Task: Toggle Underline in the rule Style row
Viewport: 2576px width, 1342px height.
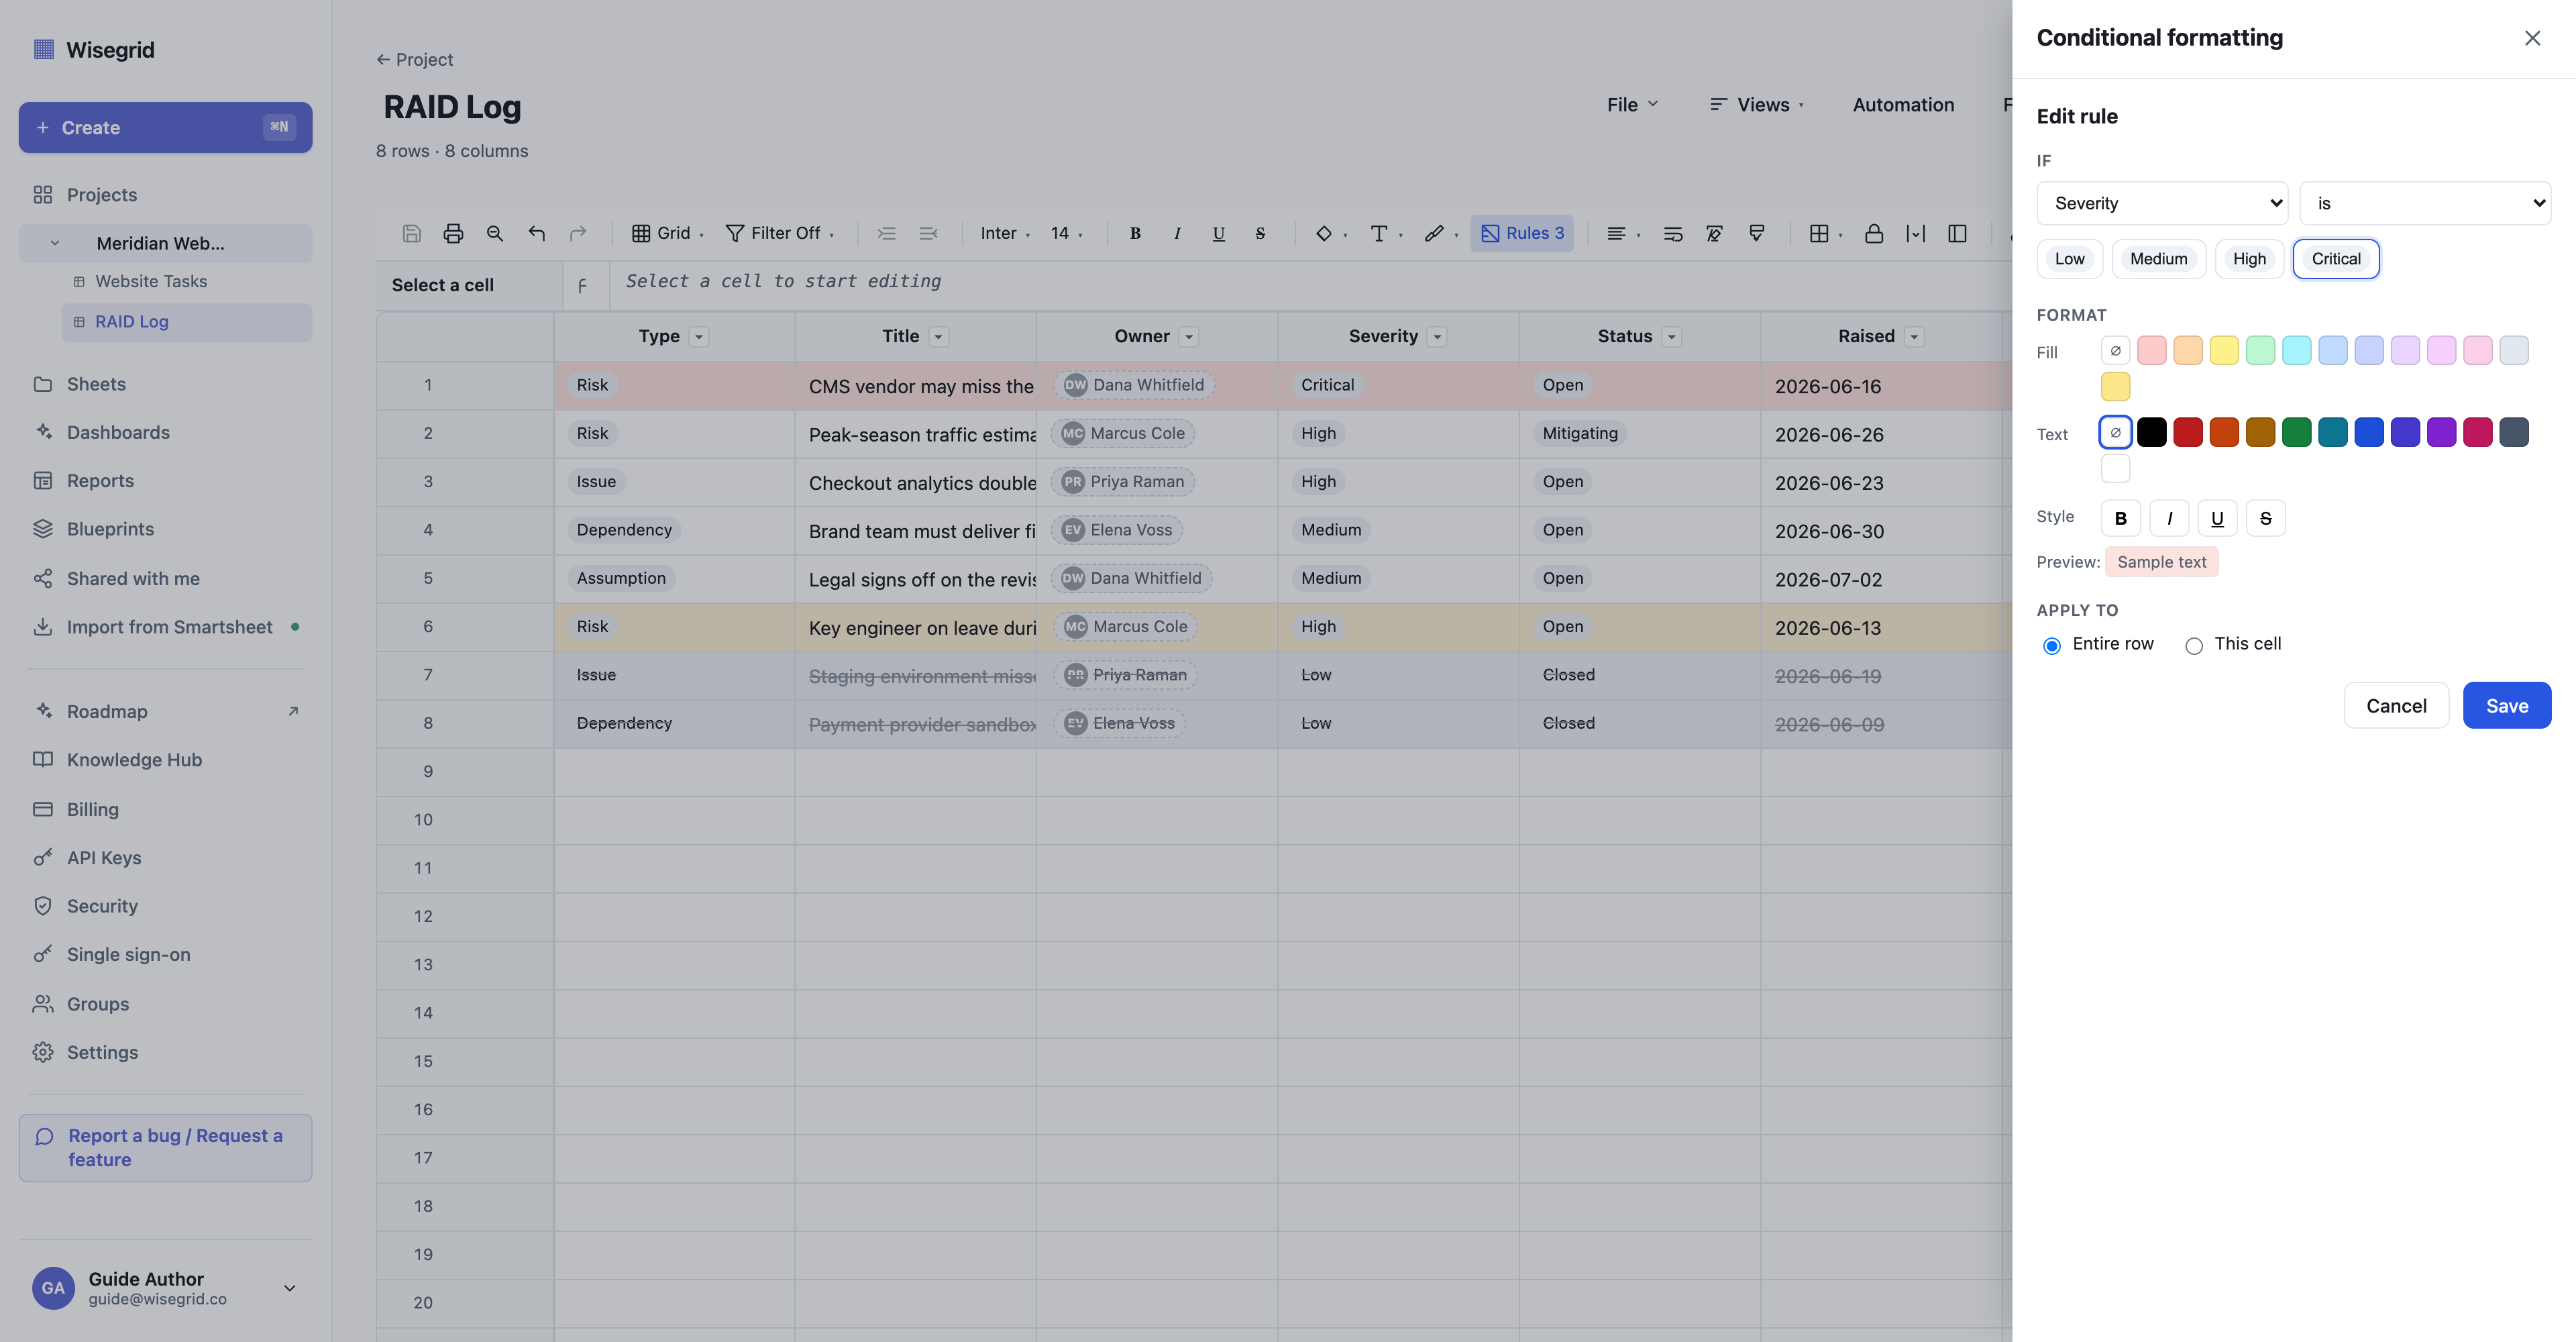Action: pos(2216,518)
